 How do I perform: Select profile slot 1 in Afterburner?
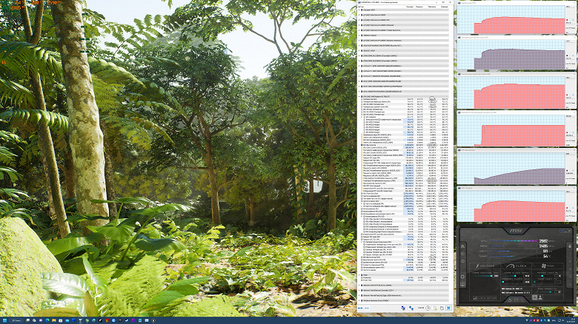570,254
